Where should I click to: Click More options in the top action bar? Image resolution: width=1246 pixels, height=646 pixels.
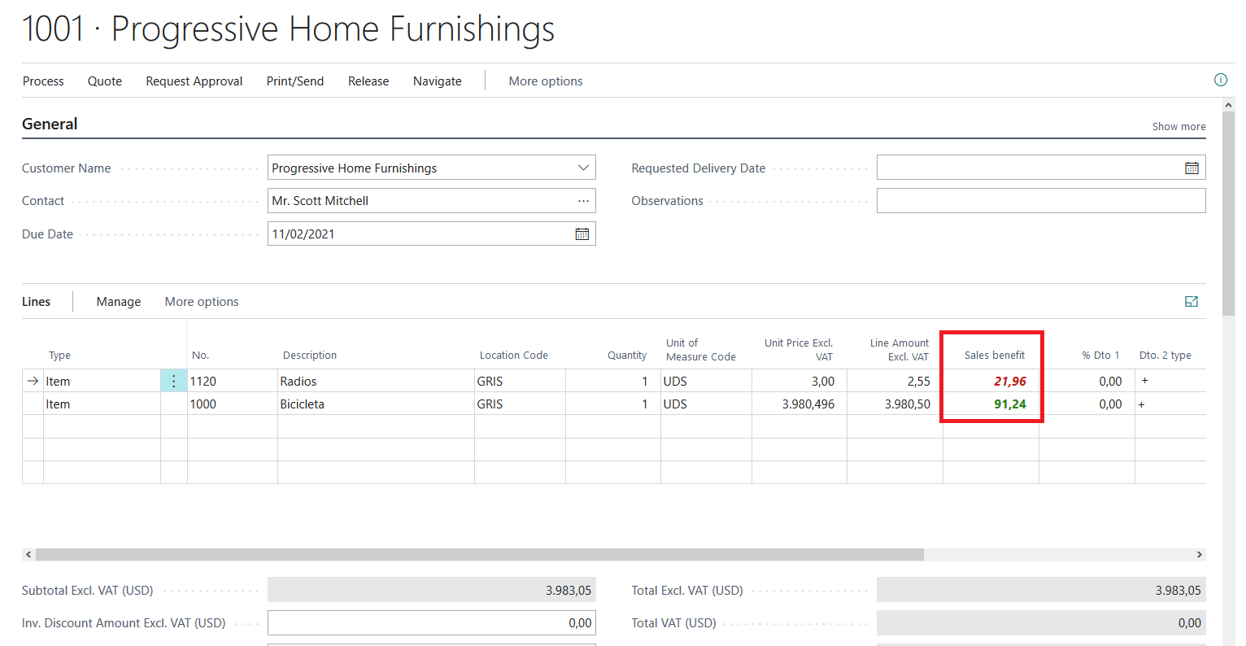tap(545, 81)
